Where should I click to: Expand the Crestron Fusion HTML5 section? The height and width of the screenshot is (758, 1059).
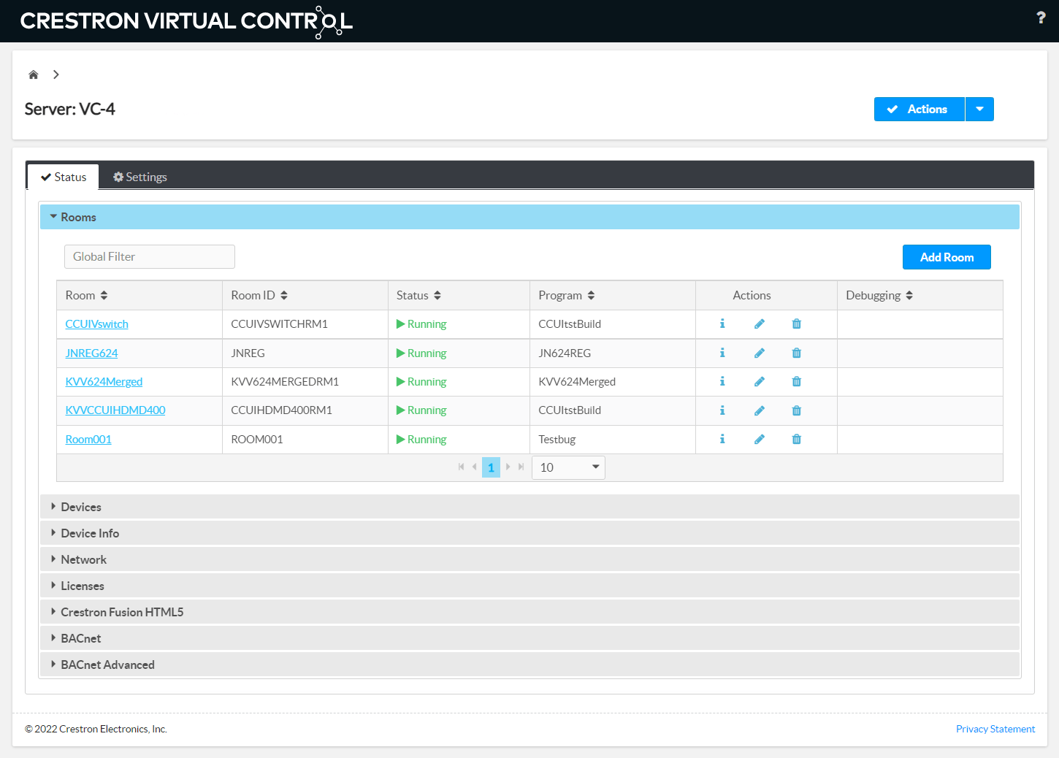click(529, 612)
